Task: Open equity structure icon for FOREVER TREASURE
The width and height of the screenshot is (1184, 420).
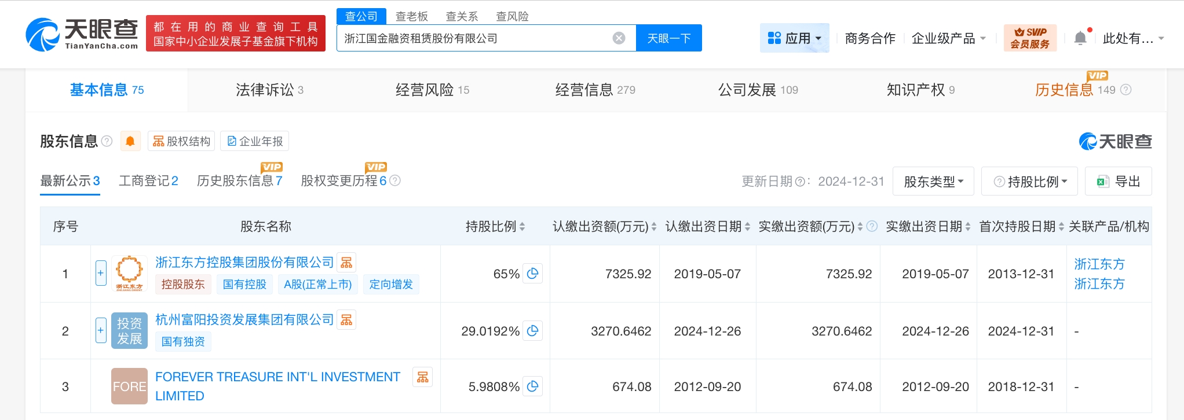Action: click(423, 377)
